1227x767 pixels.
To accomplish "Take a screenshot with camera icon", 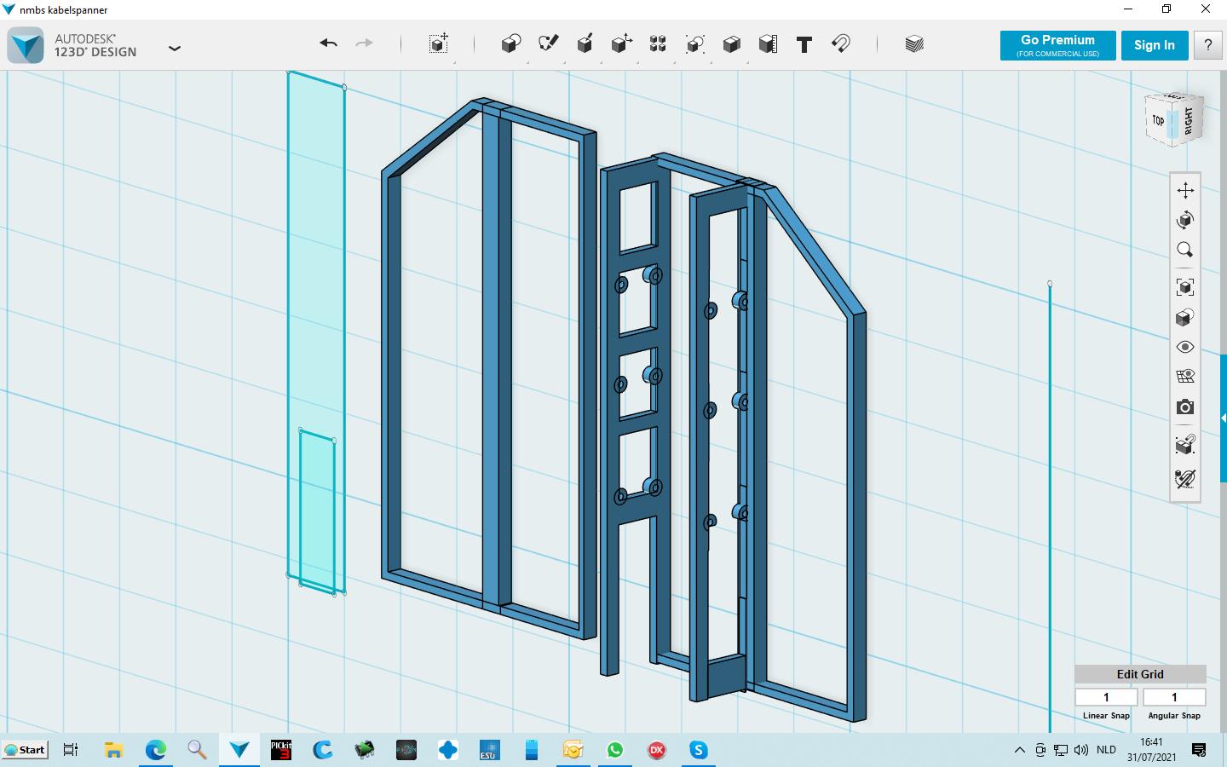I will tap(1185, 407).
